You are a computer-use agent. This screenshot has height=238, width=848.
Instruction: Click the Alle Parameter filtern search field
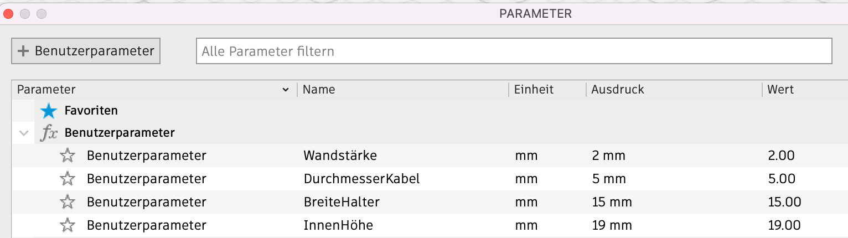coord(514,51)
